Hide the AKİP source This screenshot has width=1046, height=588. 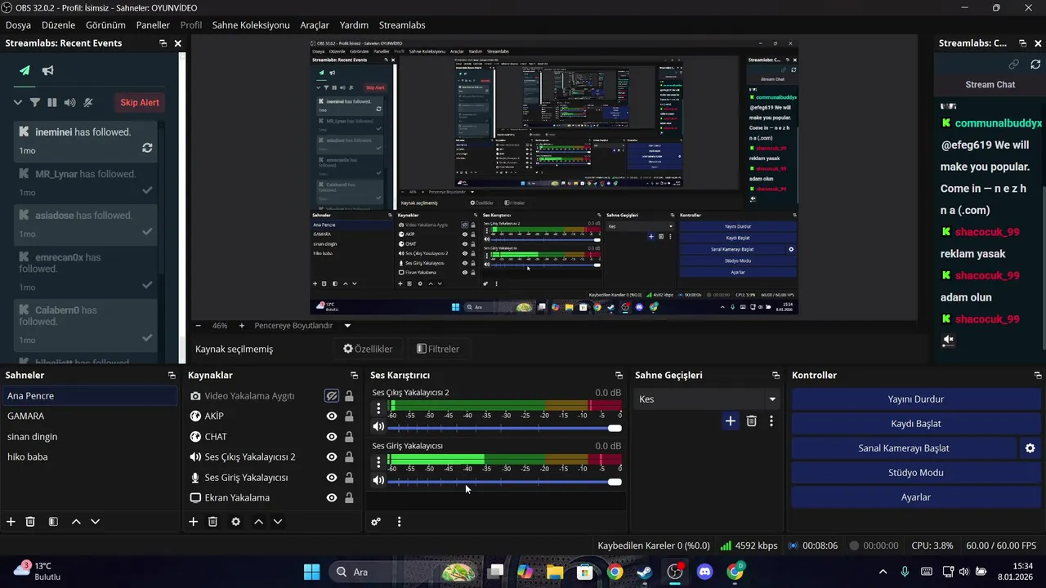coord(331,416)
